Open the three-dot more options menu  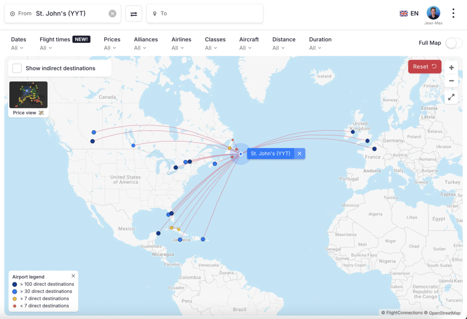tap(453, 13)
